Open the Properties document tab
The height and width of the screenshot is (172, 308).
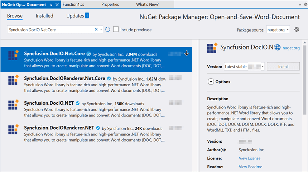click(110, 4)
